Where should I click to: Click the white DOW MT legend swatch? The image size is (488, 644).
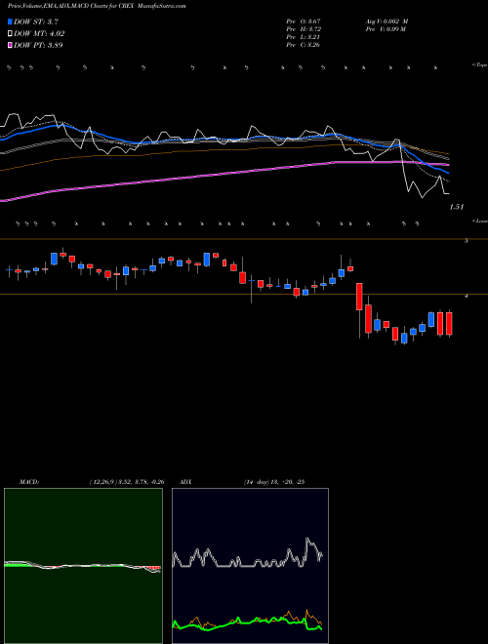click(10, 33)
